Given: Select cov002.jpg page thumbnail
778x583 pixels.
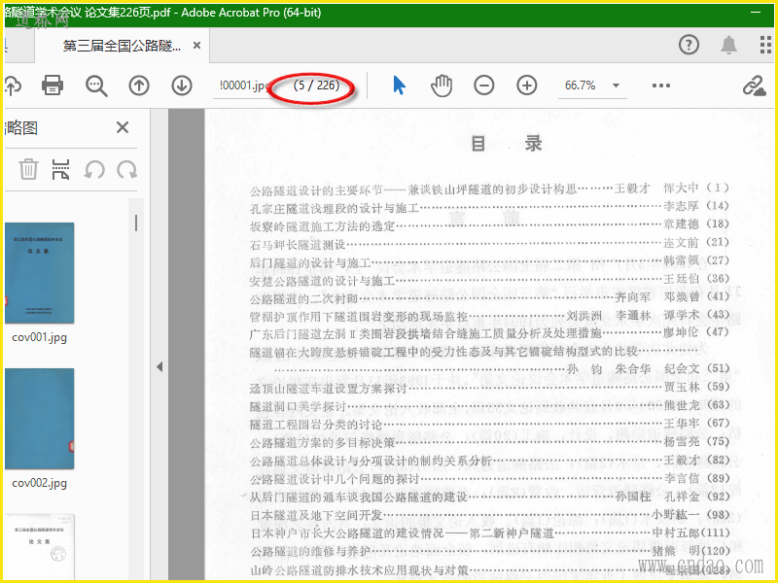Looking at the screenshot, I should coord(39,419).
